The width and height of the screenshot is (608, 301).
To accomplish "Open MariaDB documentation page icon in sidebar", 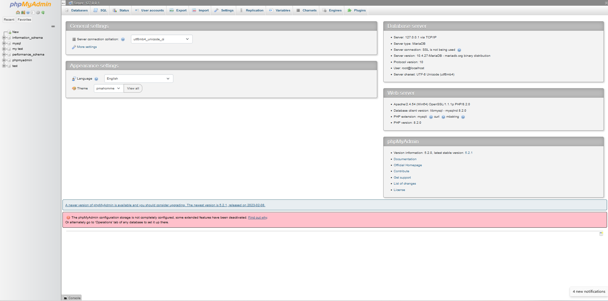I will (x=33, y=13).
